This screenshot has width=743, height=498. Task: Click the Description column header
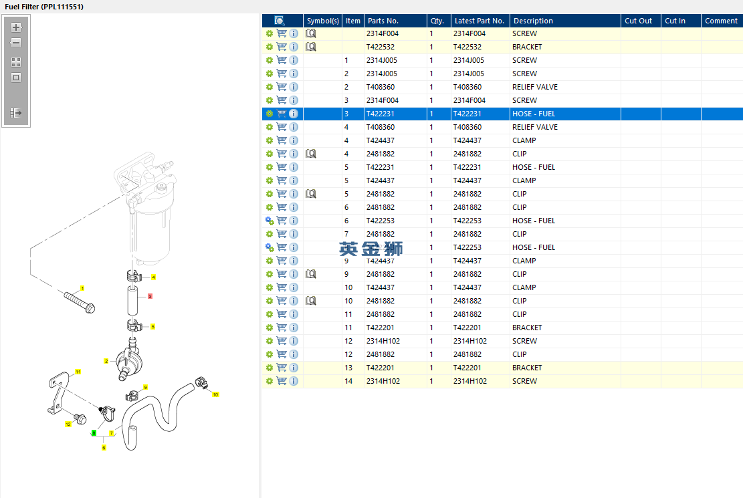pyautogui.click(x=565, y=21)
